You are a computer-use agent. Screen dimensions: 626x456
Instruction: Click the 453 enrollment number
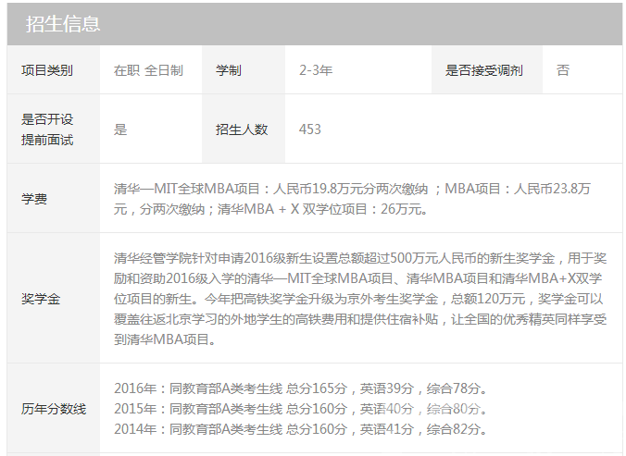310,129
